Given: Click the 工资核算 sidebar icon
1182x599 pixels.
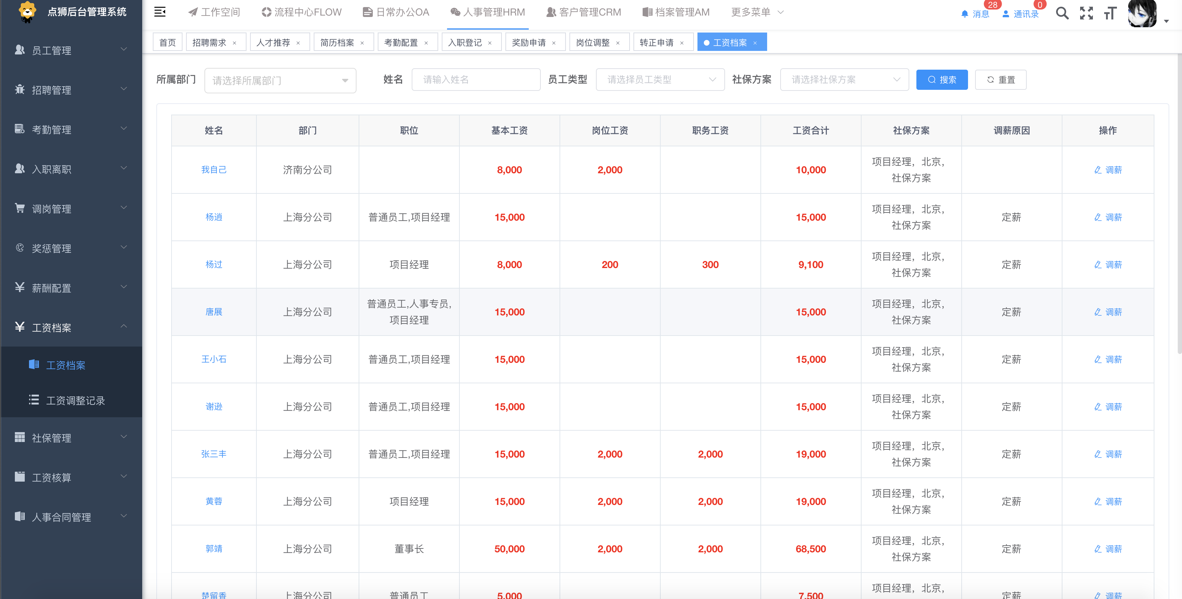Looking at the screenshot, I should [20, 477].
